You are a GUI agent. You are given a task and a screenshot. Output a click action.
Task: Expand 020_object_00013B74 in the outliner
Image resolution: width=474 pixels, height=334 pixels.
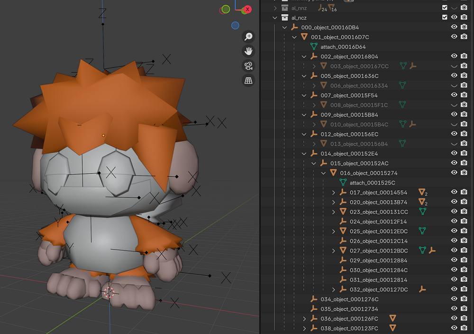334,202
